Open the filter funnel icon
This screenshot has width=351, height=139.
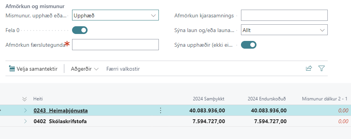[x=322, y=68]
